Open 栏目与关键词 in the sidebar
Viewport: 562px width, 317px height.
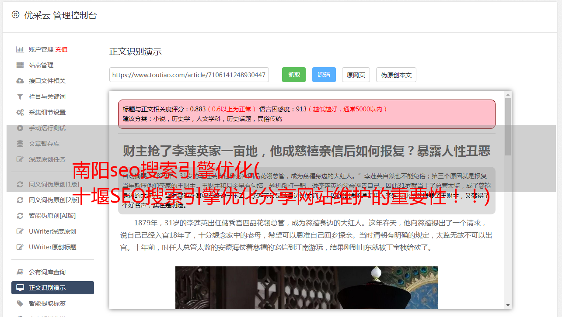pos(47,96)
